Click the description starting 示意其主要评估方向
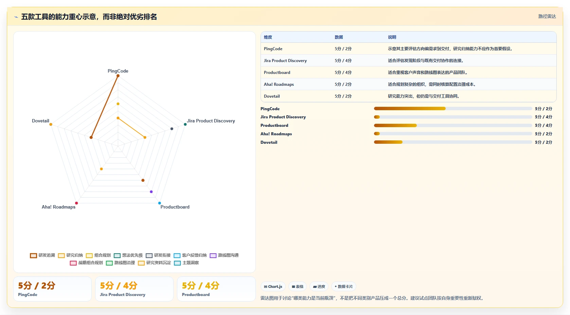 [451, 49]
